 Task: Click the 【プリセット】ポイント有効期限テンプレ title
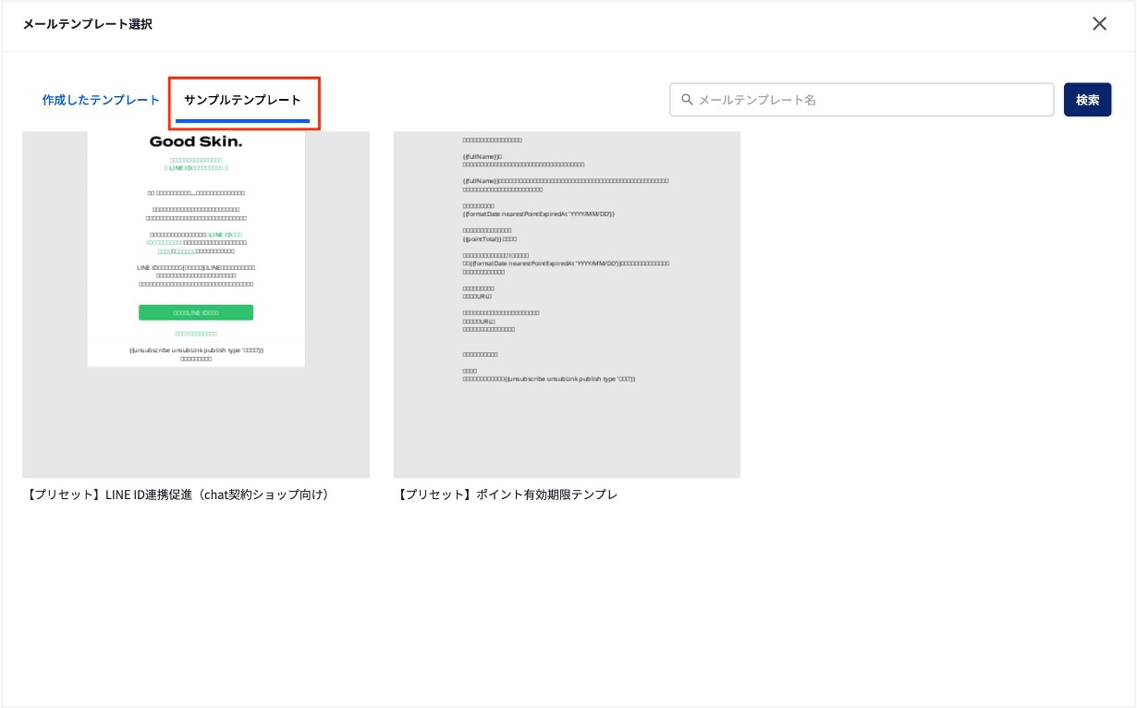(x=507, y=494)
